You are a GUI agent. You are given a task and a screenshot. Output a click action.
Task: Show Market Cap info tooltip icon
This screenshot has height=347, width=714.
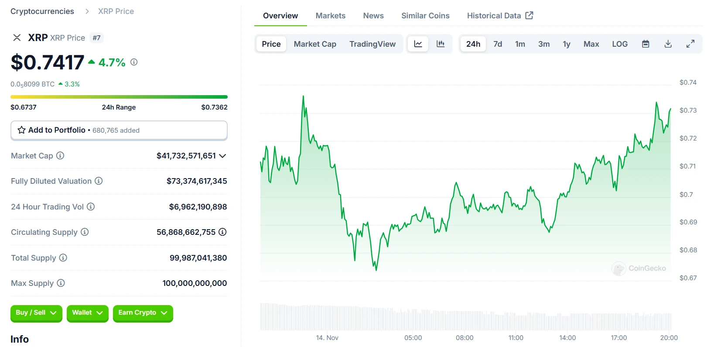(x=60, y=155)
